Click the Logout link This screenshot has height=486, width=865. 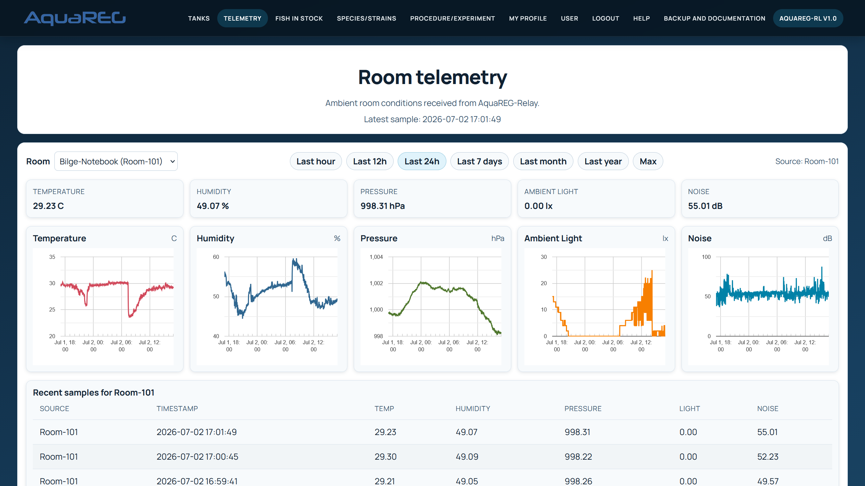pos(605,18)
